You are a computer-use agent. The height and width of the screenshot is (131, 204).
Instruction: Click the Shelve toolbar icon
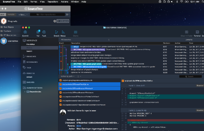(x=75, y=32)
